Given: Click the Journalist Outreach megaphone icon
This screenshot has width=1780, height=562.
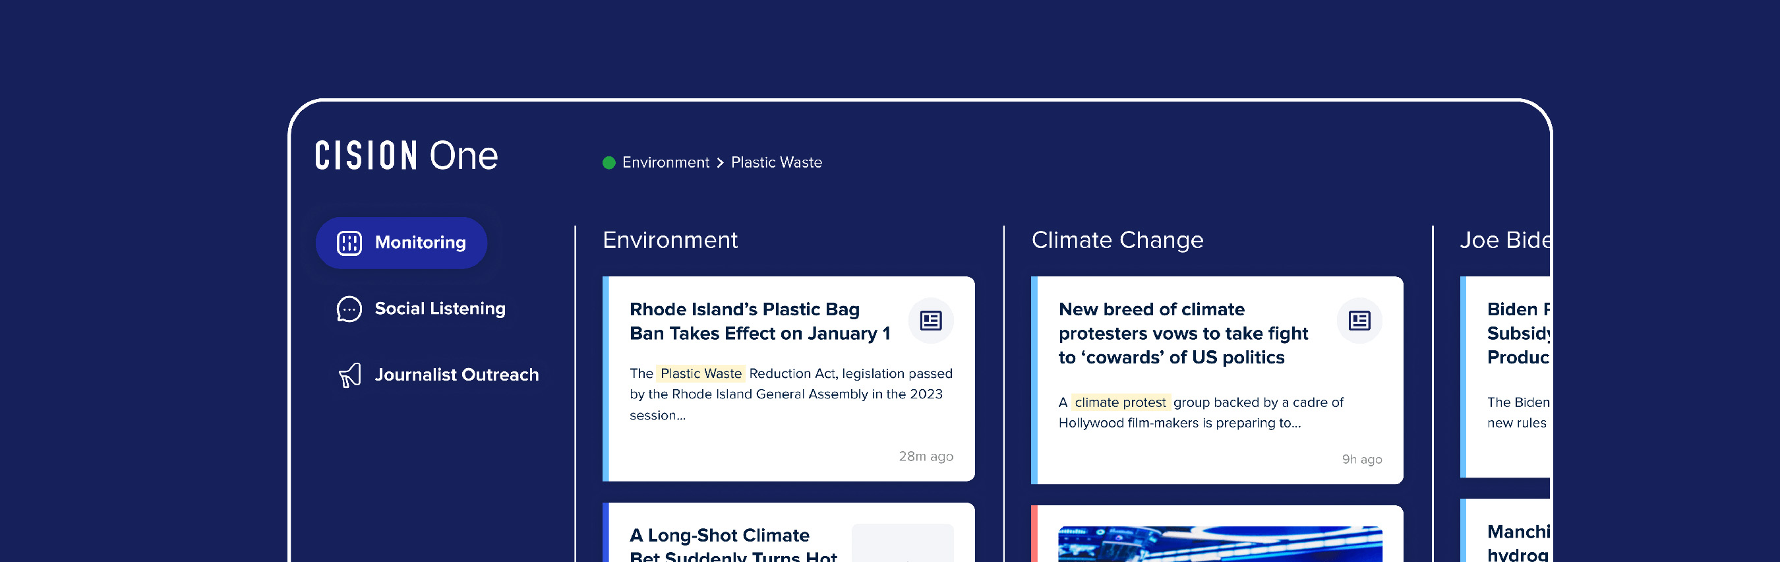Looking at the screenshot, I should (x=349, y=375).
